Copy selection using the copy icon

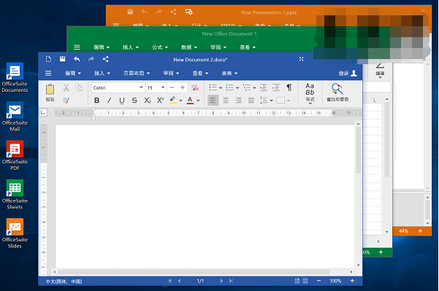79,88
